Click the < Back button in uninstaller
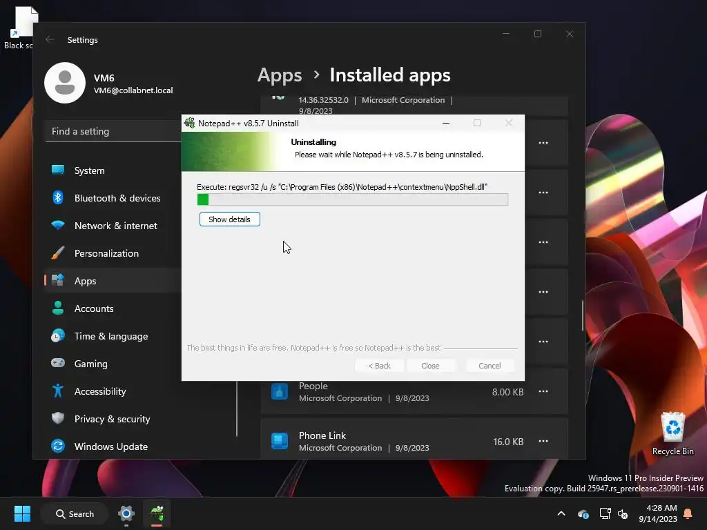Screen dimensions: 707x530 (x=379, y=366)
